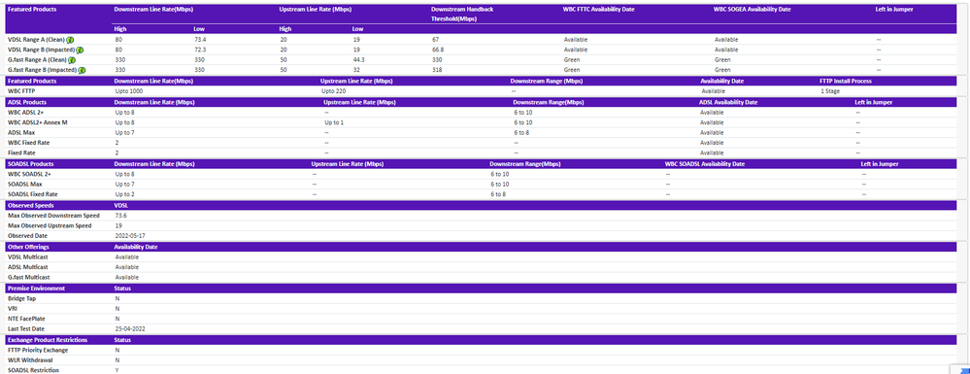
Task: Click help icon beside VDSL Range B (Impacted)
Action: pyautogui.click(x=80, y=51)
